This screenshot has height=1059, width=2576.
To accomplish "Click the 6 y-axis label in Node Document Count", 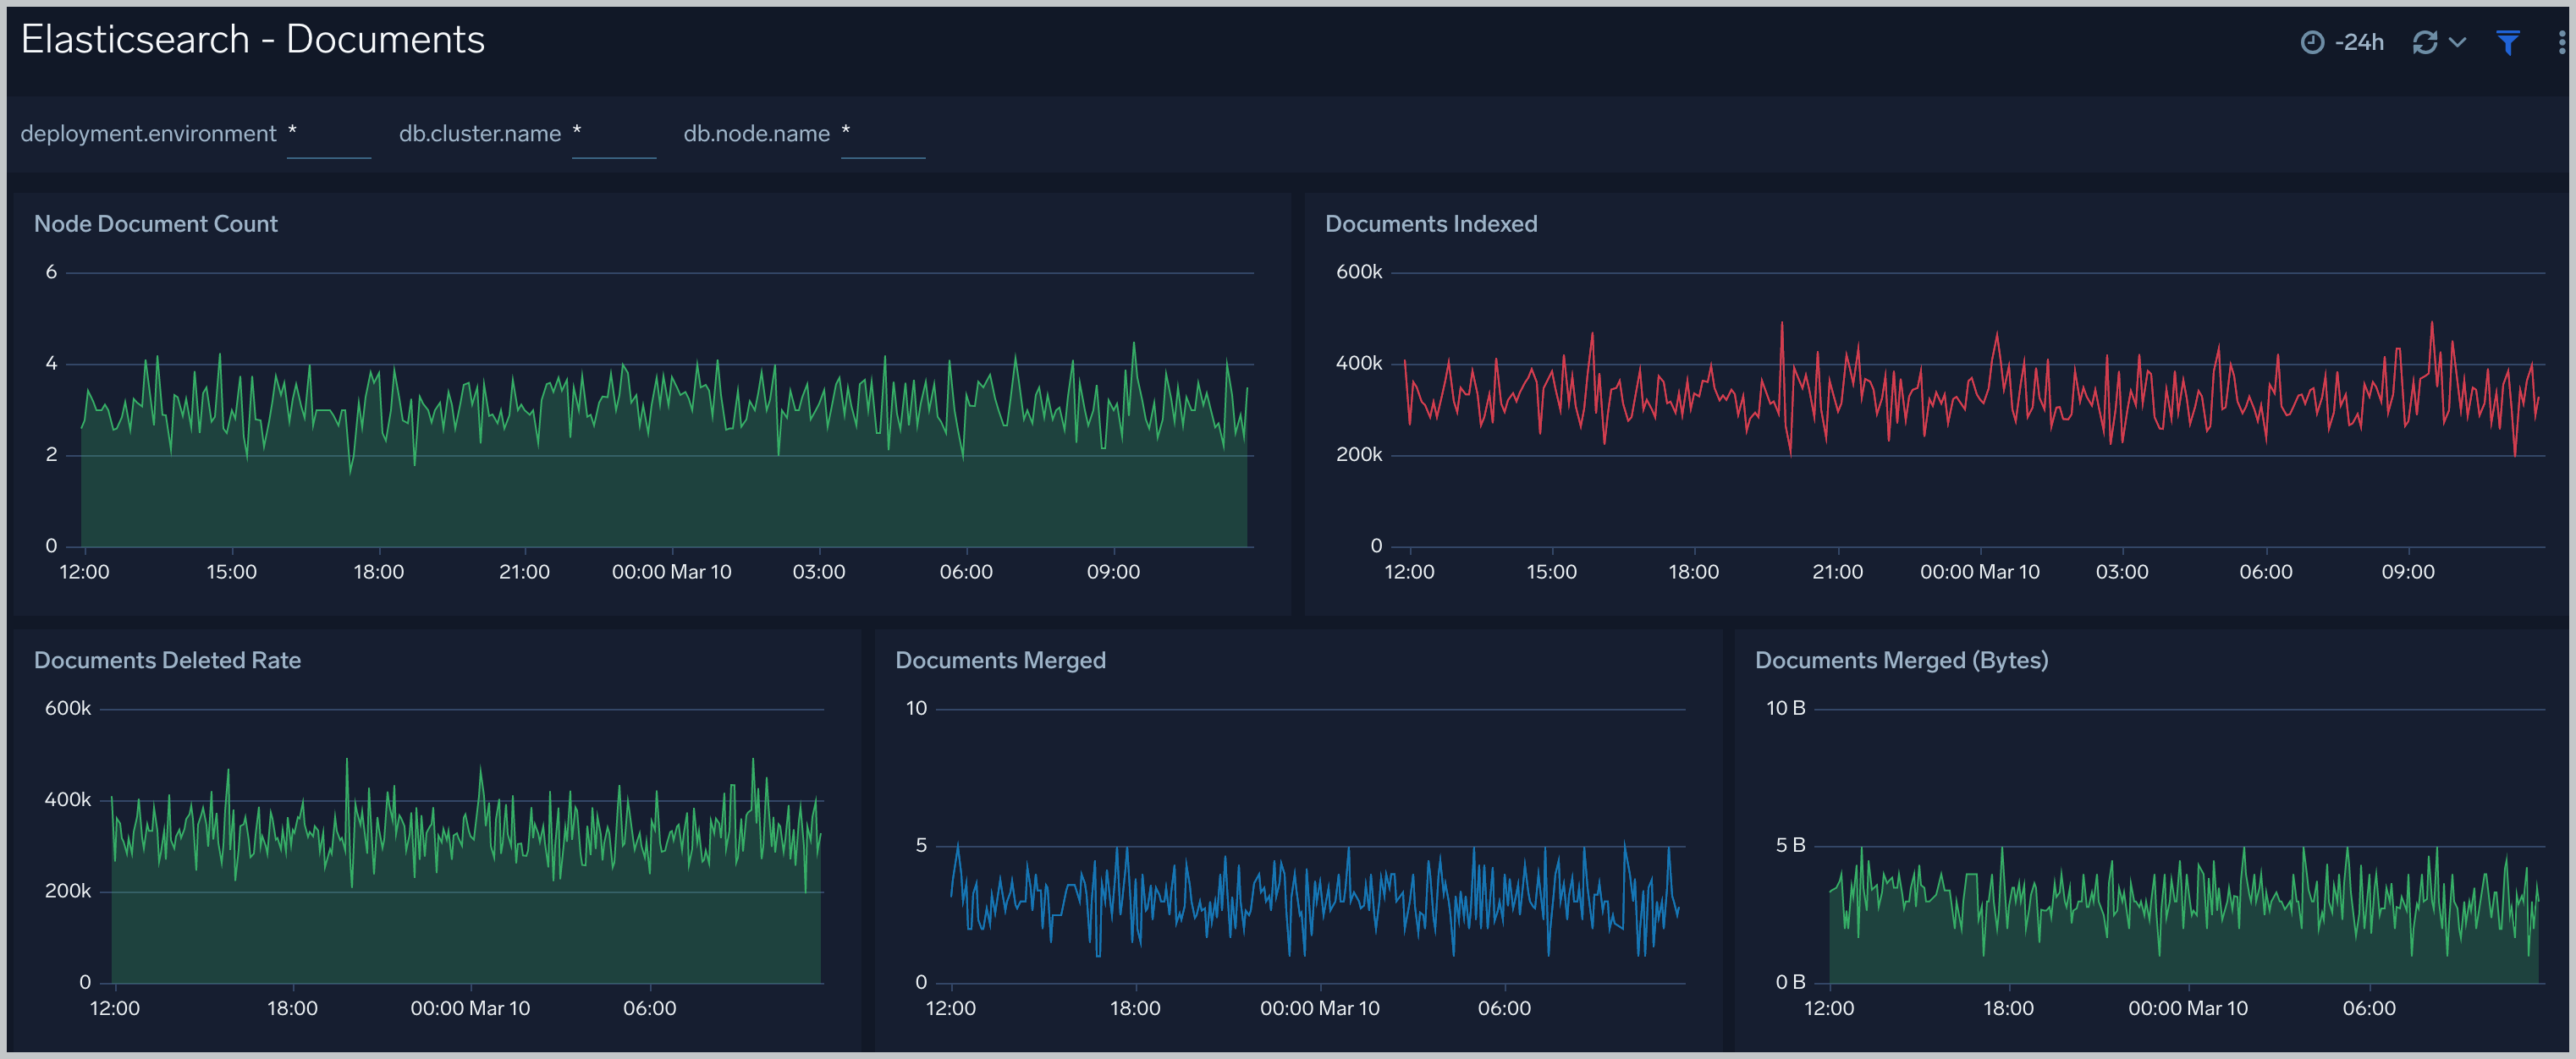I will tap(51, 272).
